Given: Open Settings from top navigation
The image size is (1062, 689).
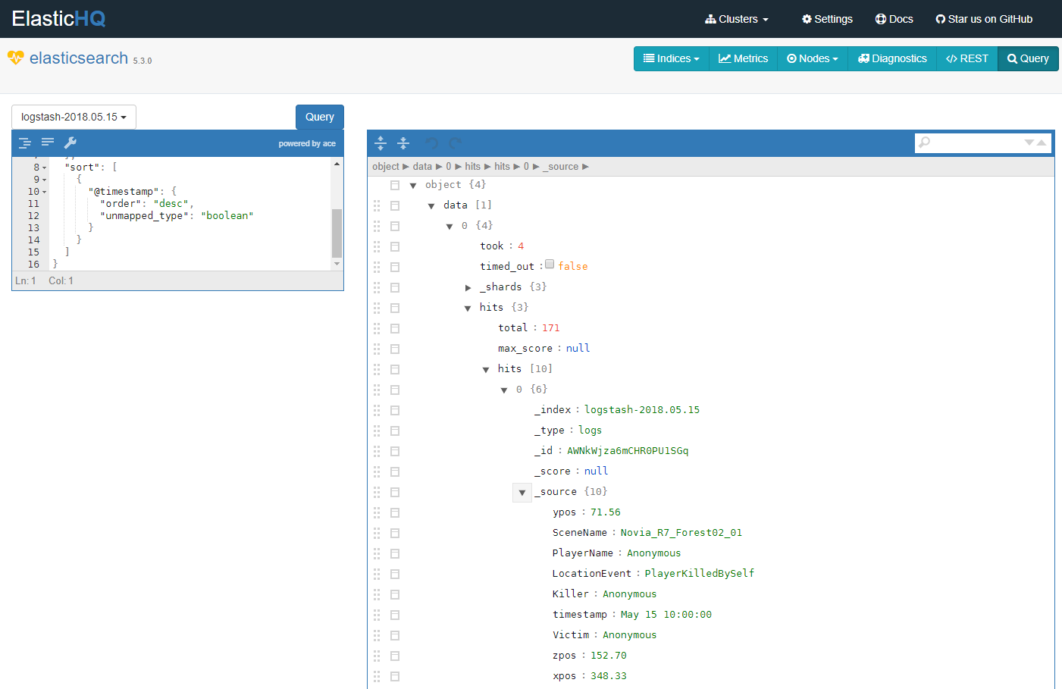Looking at the screenshot, I should coord(827,19).
